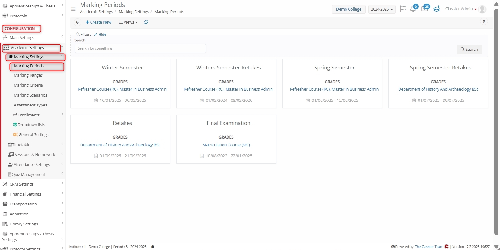Click the Library Settings books icon
This screenshot has height=250, width=500.
(5, 224)
